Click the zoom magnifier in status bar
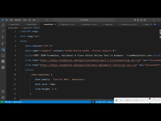This screenshot has height=121, width=161. [93, 102]
